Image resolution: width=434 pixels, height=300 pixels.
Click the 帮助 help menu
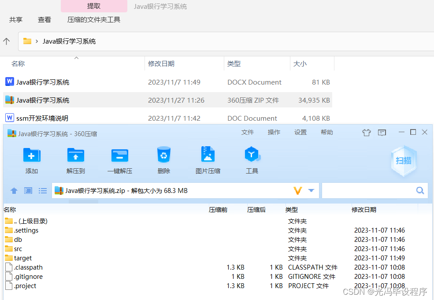click(326, 132)
